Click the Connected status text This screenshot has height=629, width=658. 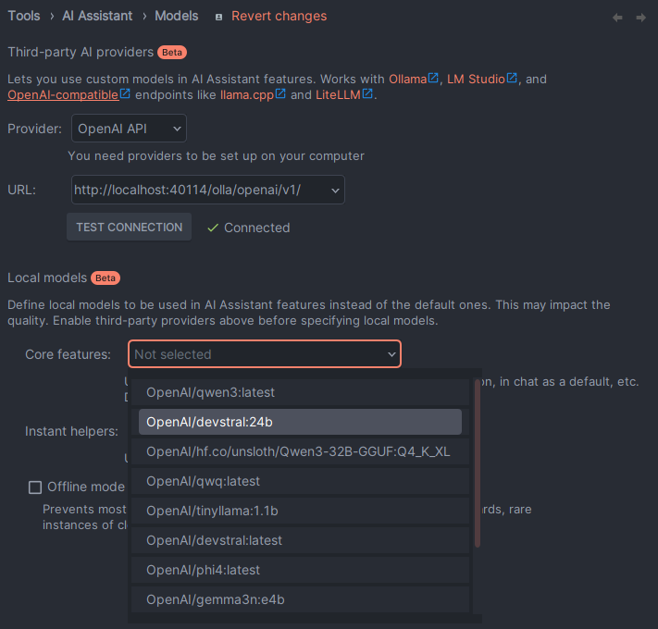coord(257,228)
